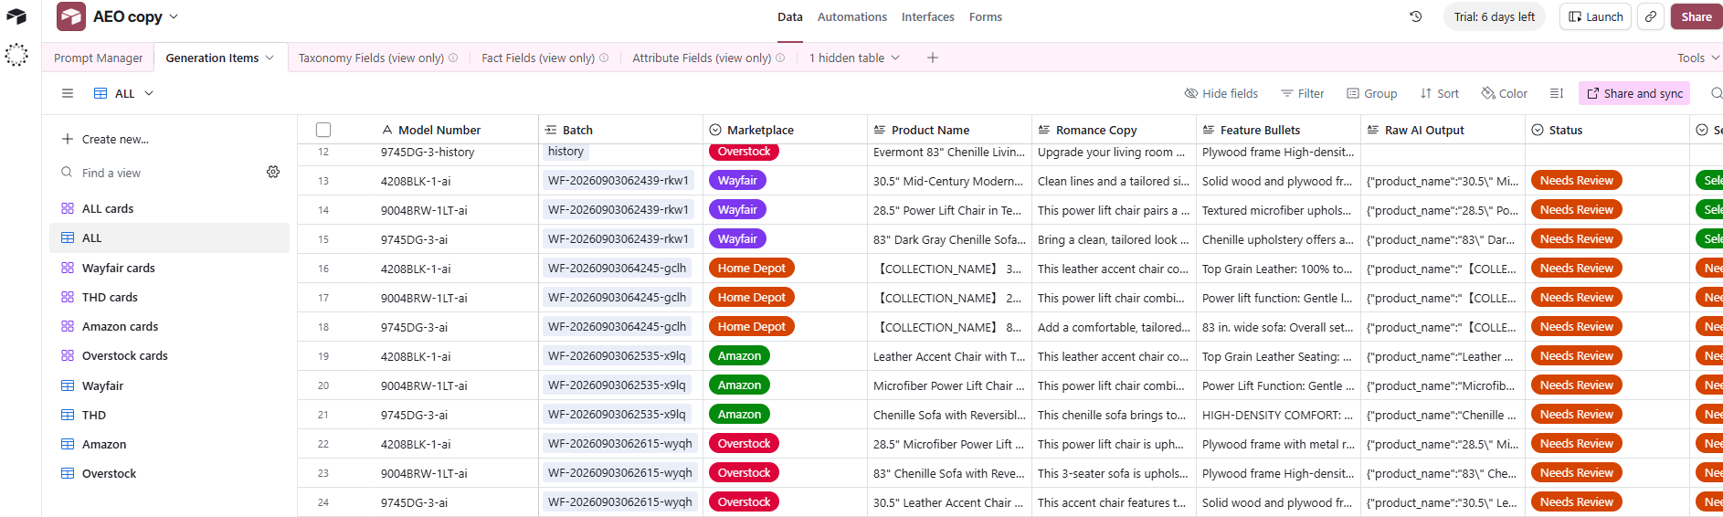Click Status column header
The height and width of the screenshot is (517, 1723).
1607,130
